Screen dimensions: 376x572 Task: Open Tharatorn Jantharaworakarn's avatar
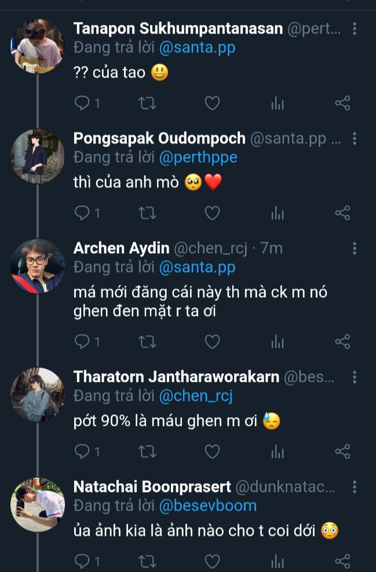click(38, 395)
